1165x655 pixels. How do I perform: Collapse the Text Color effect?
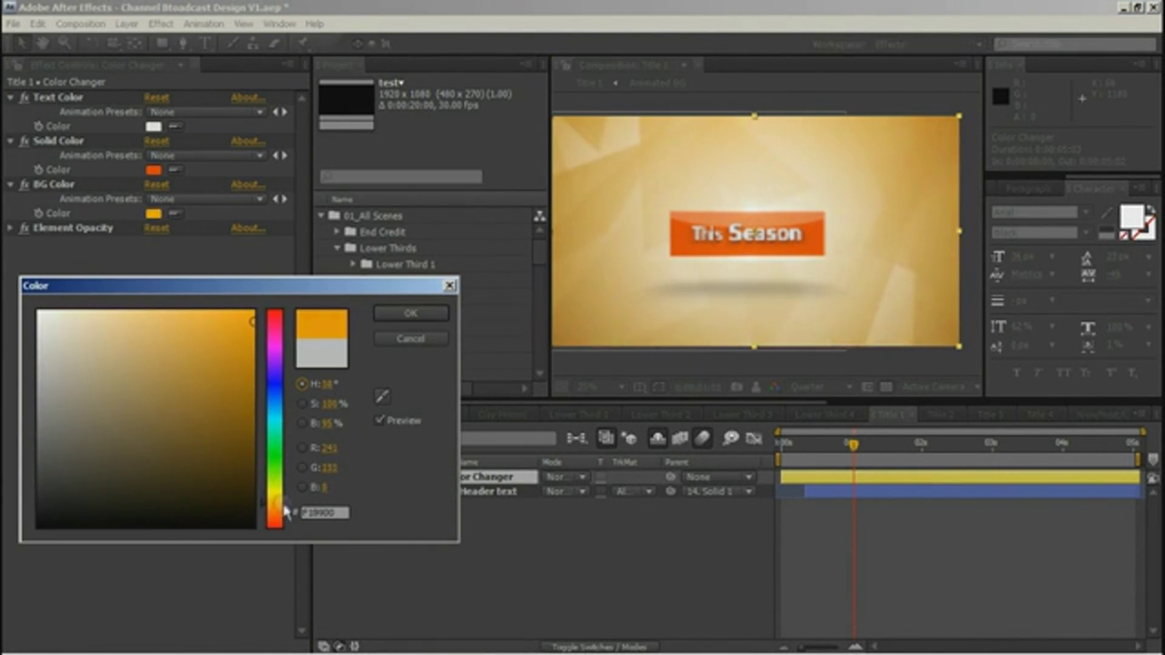10,97
